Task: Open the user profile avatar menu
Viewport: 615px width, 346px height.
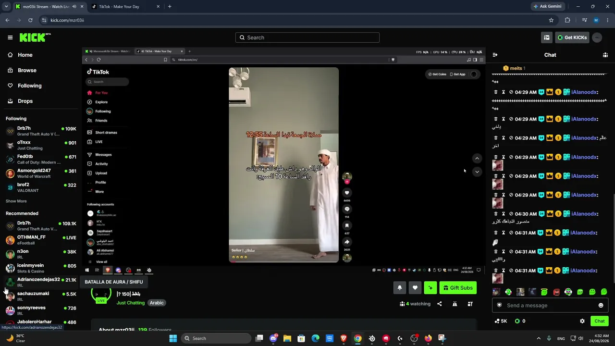Action: click(597, 37)
